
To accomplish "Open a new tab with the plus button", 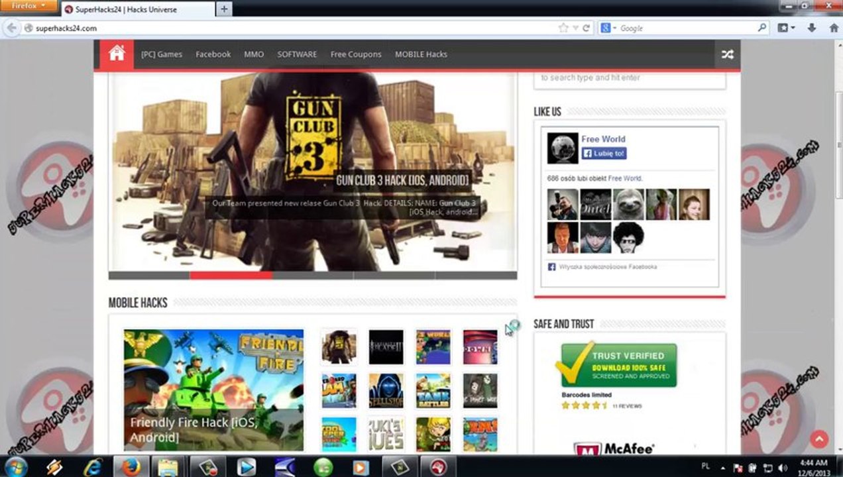I will click(224, 9).
